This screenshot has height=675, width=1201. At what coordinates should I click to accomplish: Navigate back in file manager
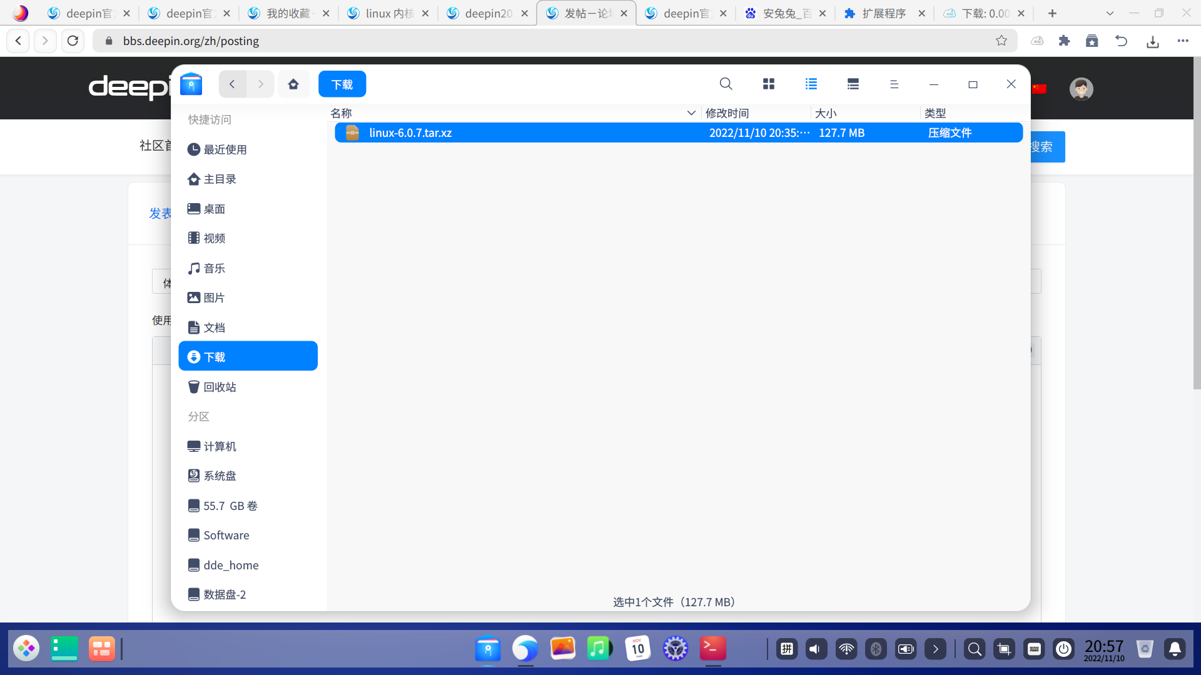tap(232, 84)
